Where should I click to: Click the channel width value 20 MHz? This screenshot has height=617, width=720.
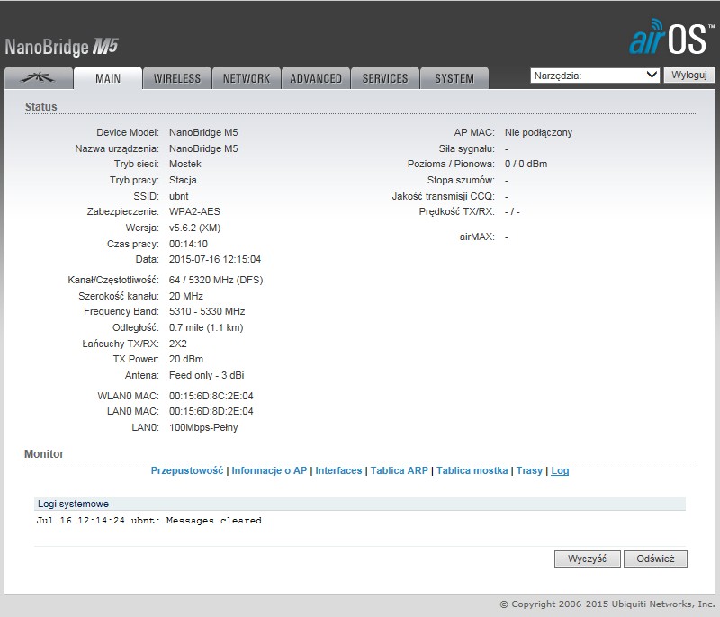point(186,296)
